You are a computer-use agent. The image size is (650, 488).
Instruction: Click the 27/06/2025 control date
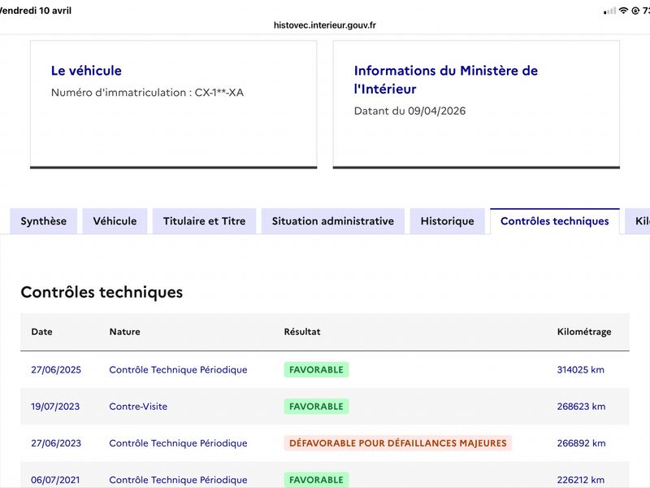(56, 370)
